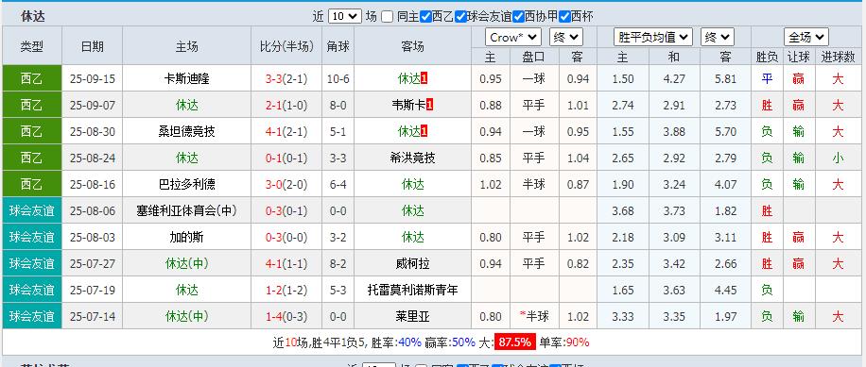The image size is (866, 367).
Task: Click the 50% cover rate value
Action: point(463,342)
